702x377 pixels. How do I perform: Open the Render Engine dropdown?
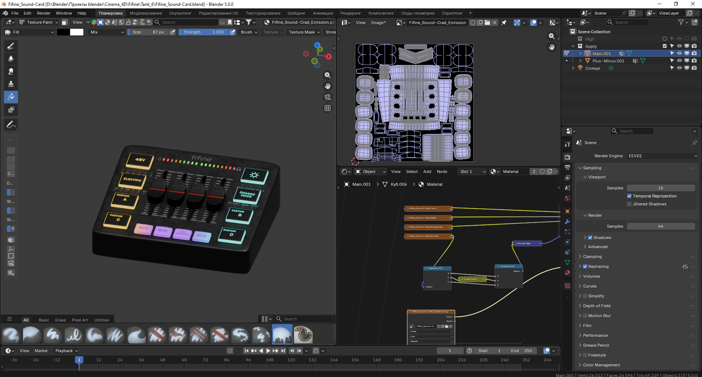[662, 156]
